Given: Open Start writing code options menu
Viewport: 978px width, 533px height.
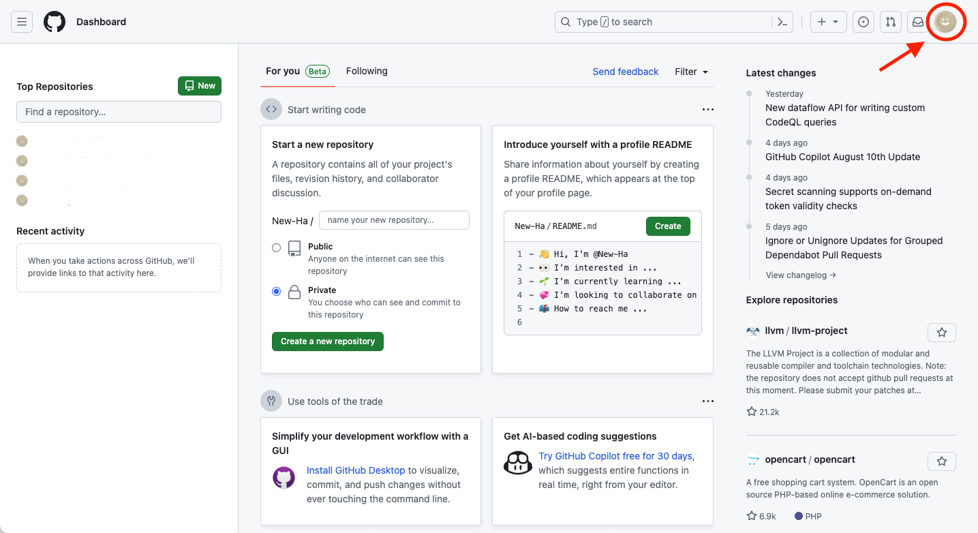Looking at the screenshot, I should click(707, 110).
